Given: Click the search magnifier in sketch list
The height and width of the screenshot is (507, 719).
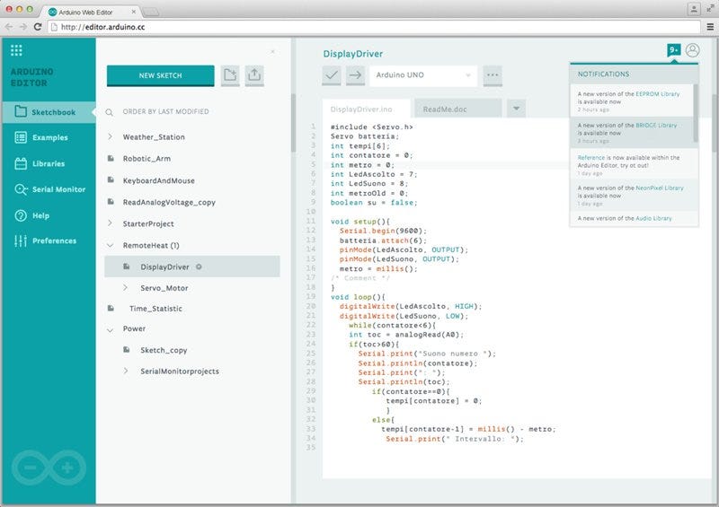Looking at the screenshot, I should [x=109, y=112].
